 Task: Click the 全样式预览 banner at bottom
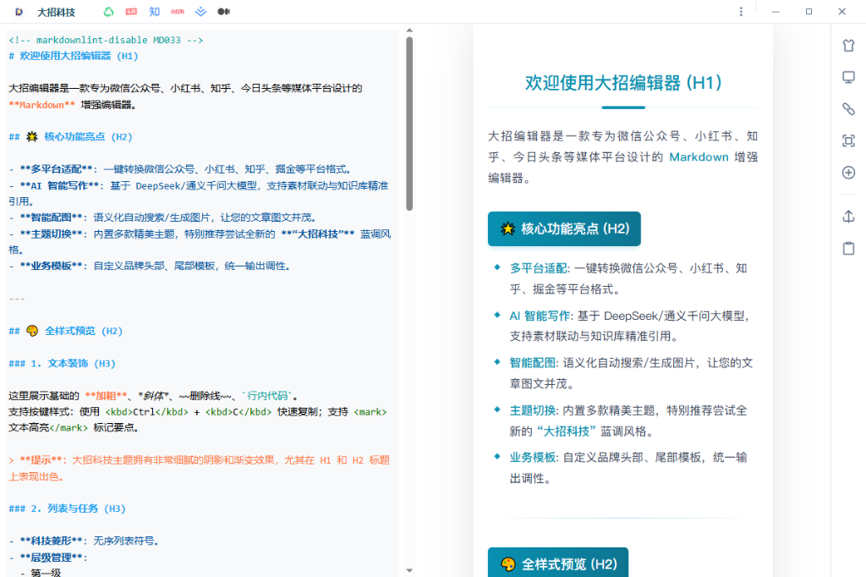click(x=557, y=563)
